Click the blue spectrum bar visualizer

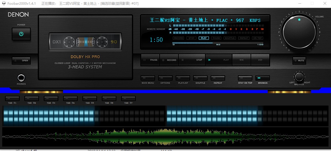point(165,116)
